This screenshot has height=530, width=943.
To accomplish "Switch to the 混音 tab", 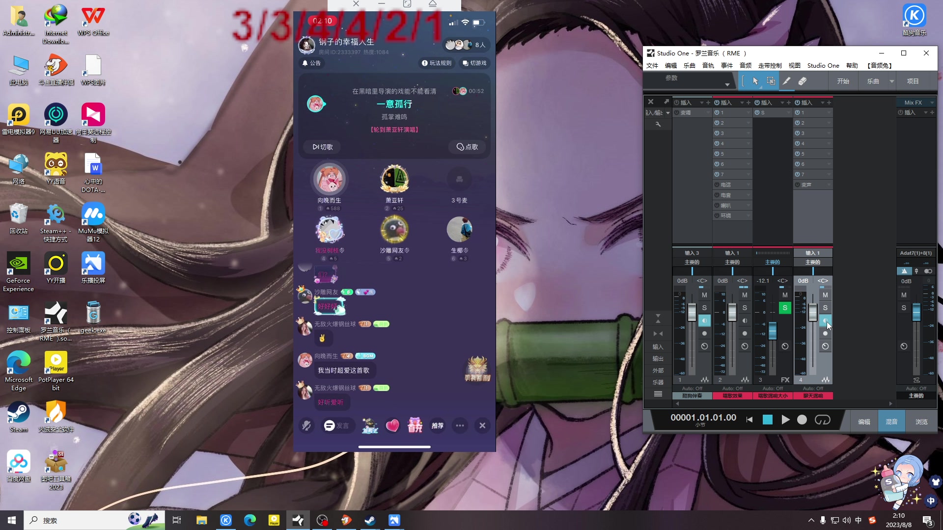I will click(891, 422).
